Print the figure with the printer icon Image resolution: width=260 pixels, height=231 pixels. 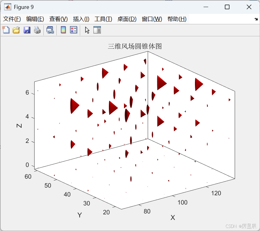tap(37, 30)
